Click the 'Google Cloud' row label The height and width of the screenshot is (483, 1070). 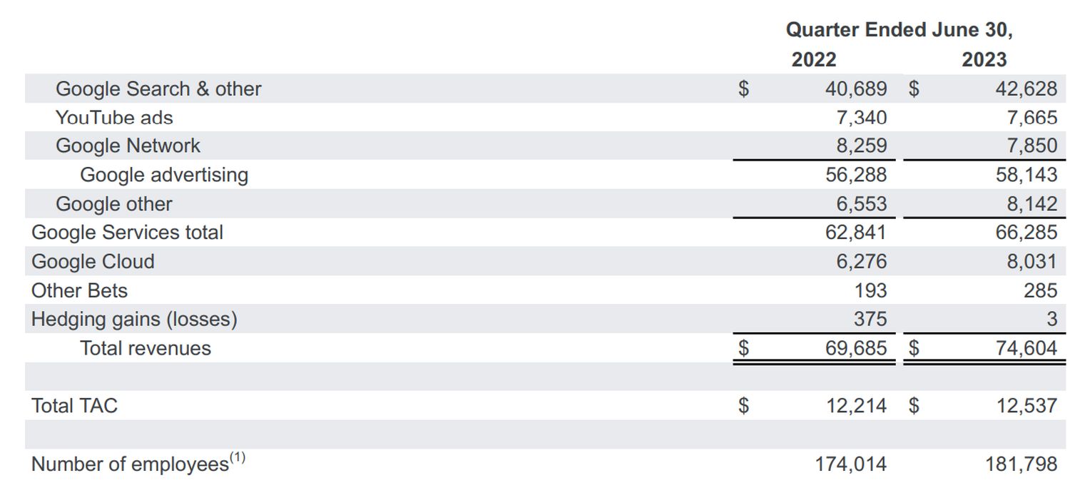tap(93, 262)
